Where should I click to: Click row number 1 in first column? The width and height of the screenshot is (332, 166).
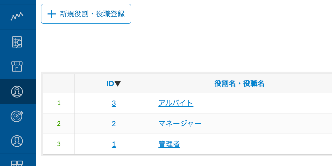tap(59, 103)
